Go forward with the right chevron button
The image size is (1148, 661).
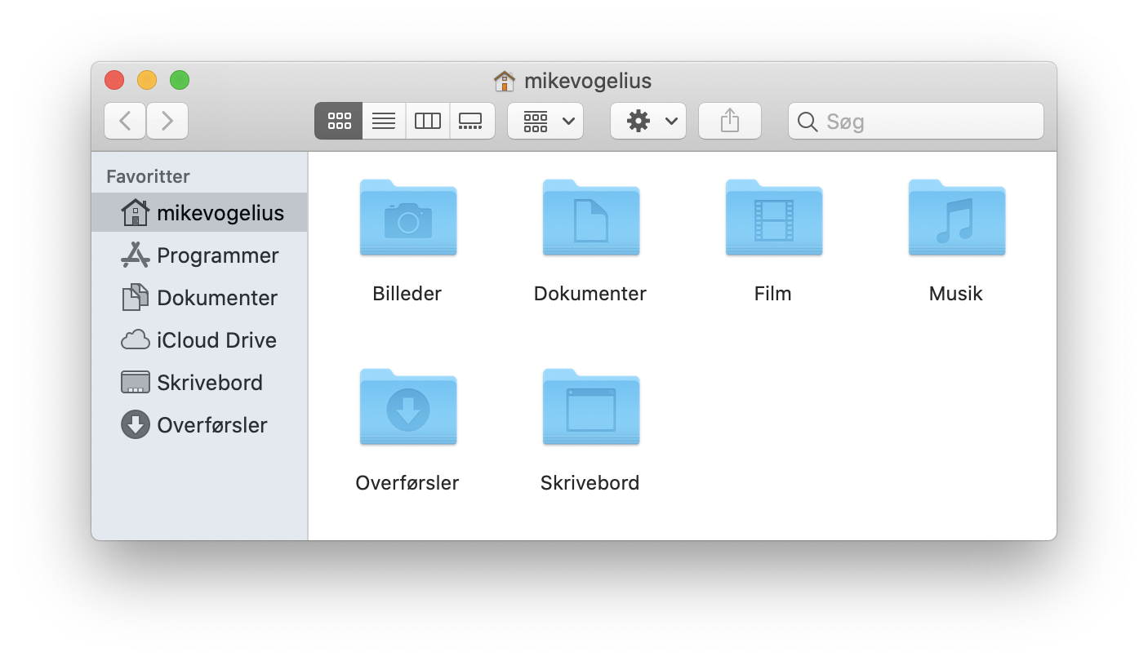tap(167, 121)
